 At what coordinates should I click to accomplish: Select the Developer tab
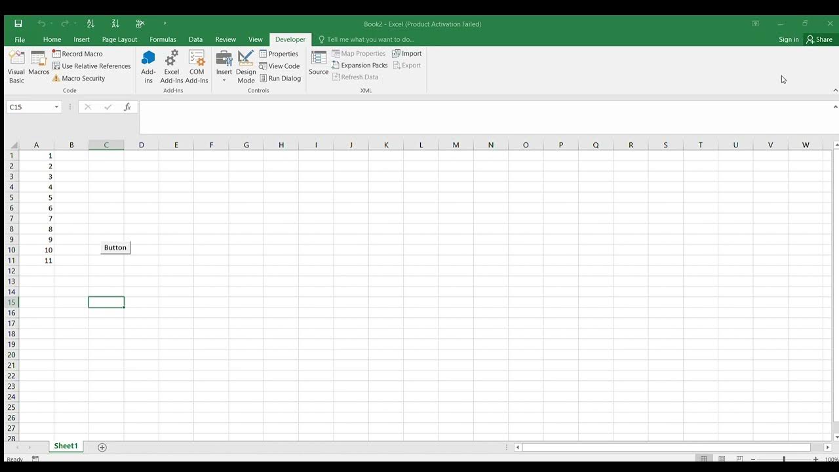tap(290, 39)
